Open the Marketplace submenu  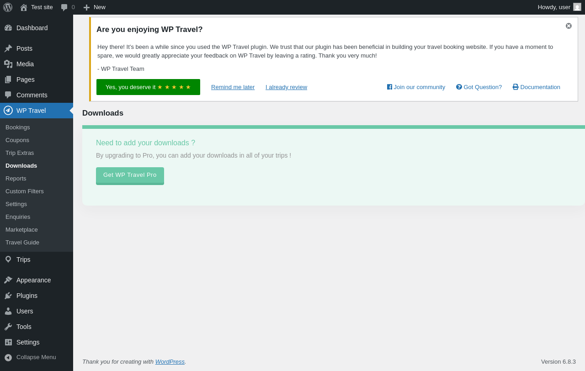(37, 230)
